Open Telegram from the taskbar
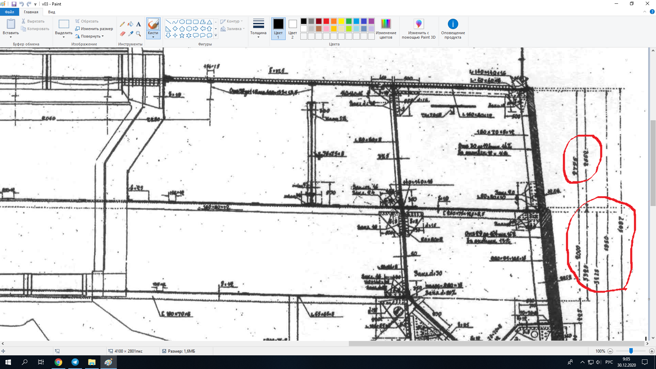 [75, 362]
